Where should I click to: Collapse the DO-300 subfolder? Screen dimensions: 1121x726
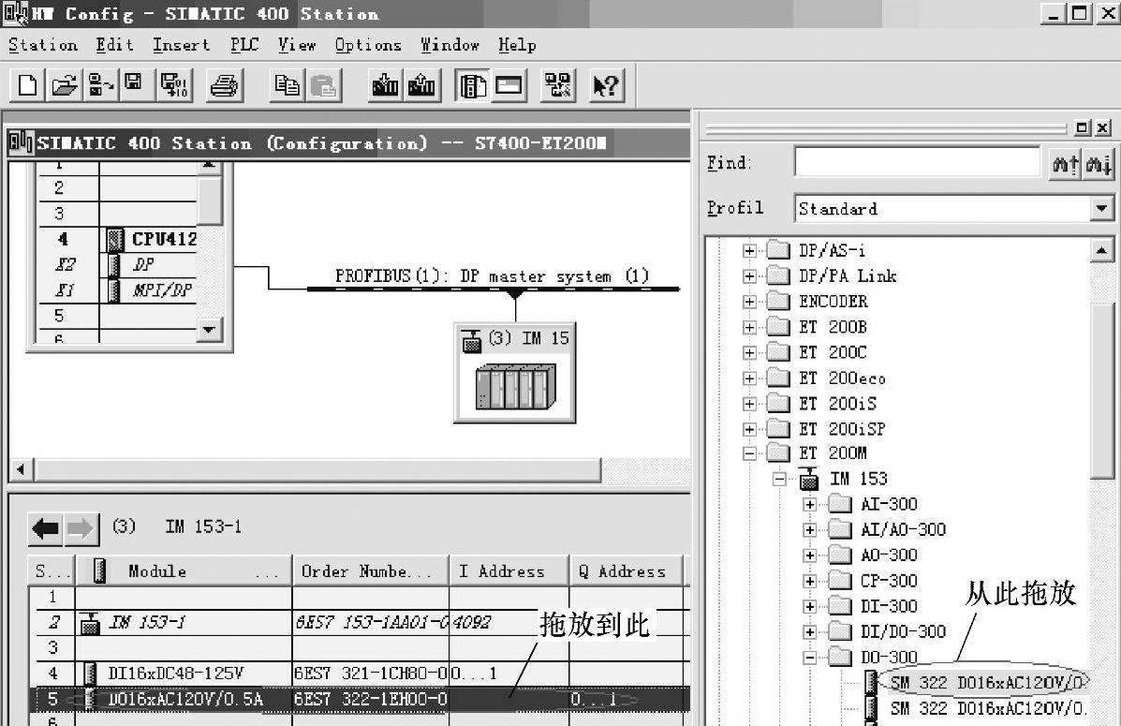click(810, 658)
